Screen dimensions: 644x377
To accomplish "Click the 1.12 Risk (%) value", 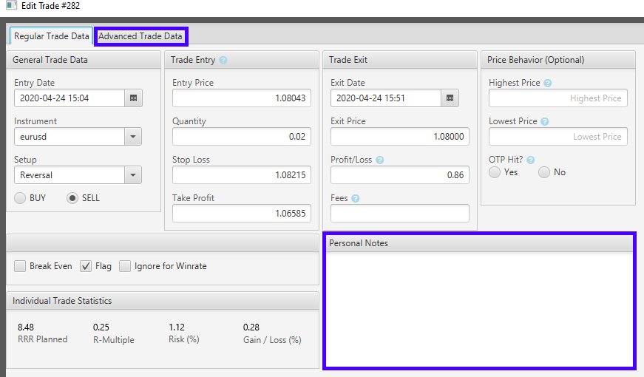I will pyautogui.click(x=177, y=327).
